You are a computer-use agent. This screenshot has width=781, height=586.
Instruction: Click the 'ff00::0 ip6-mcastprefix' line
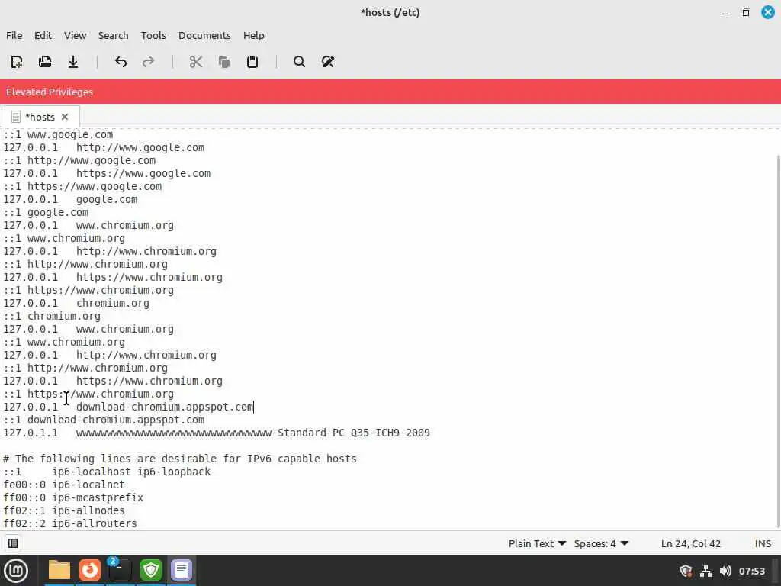click(73, 497)
